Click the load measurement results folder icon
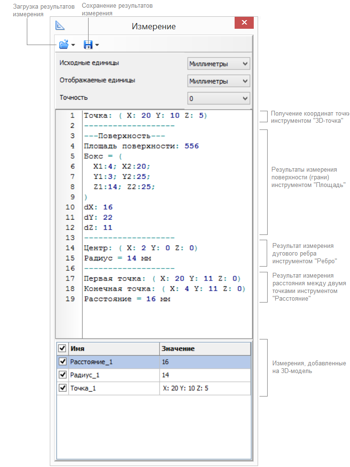The image size is (350, 467). [63, 45]
